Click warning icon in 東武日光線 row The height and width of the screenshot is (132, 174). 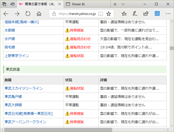coord(67,114)
